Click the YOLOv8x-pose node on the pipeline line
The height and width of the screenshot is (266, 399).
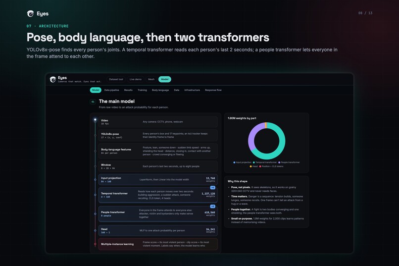click(95, 135)
